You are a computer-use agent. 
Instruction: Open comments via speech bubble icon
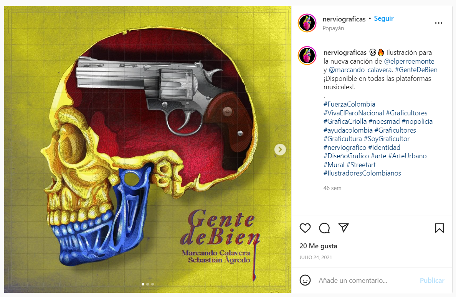(x=324, y=228)
